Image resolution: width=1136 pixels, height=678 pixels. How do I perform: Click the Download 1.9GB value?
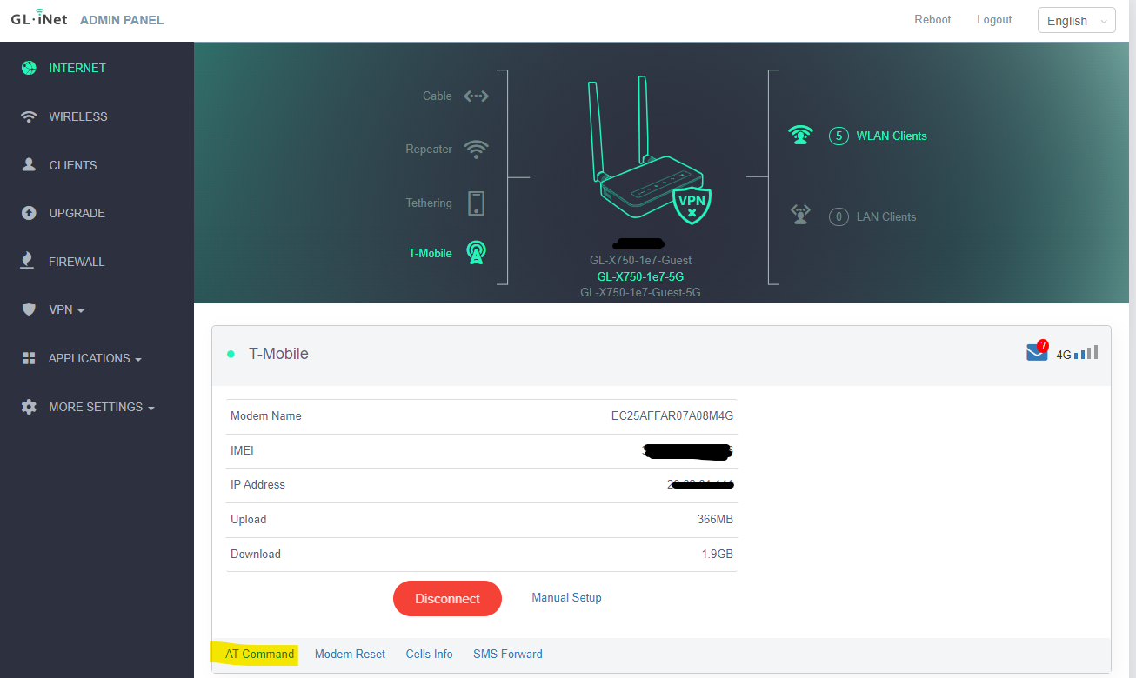click(x=718, y=554)
